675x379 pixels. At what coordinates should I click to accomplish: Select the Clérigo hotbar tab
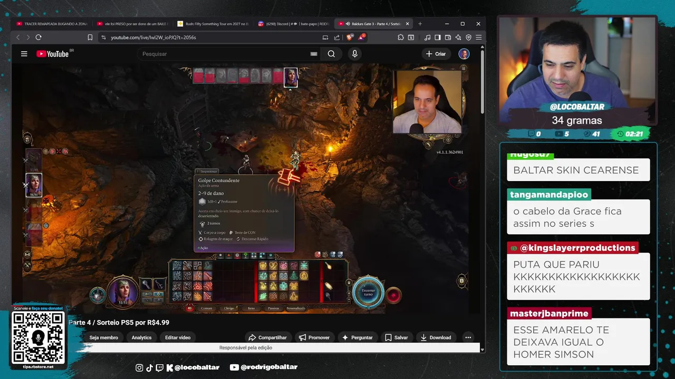(x=229, y=308)
